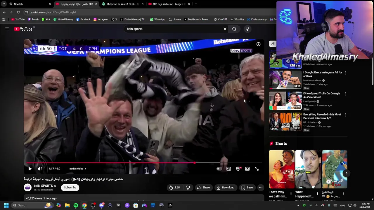Open Kick bookmark
This screenshot has width=374, height=210.
pos(46,20)
